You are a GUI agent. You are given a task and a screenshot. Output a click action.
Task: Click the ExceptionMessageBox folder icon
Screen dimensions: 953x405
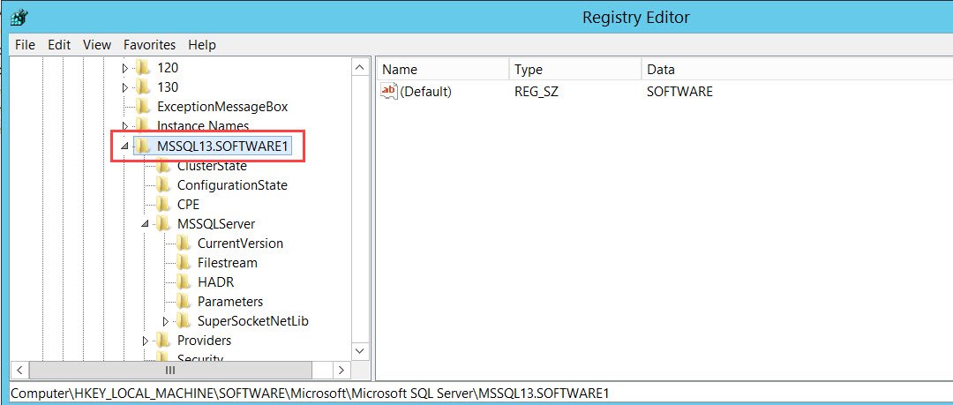[143, 107]
